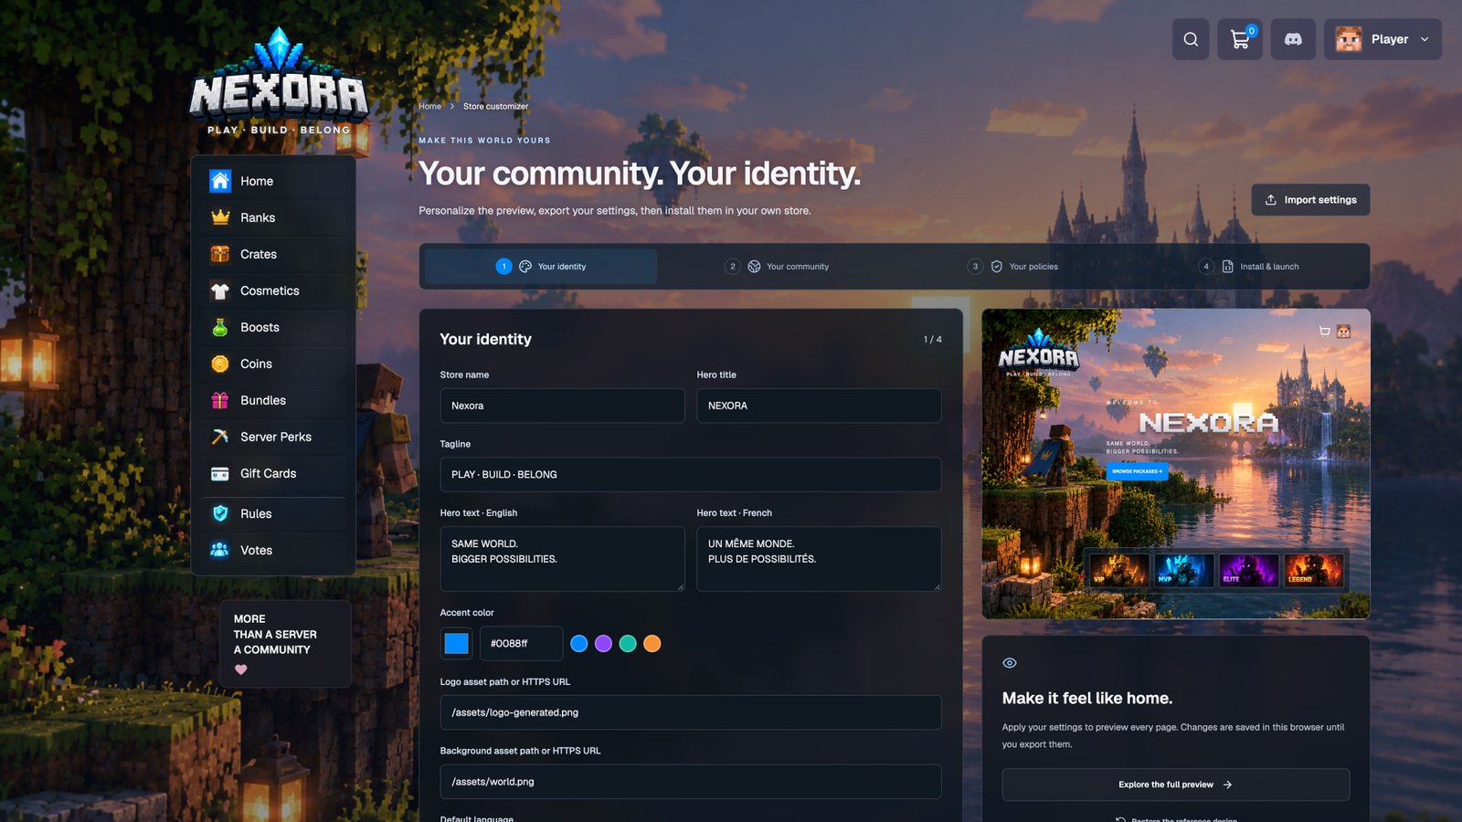This screenshot has width=1462, height=822.
Task: Go to the Home breadcrumb link
Action: click(x=429, y=106)
